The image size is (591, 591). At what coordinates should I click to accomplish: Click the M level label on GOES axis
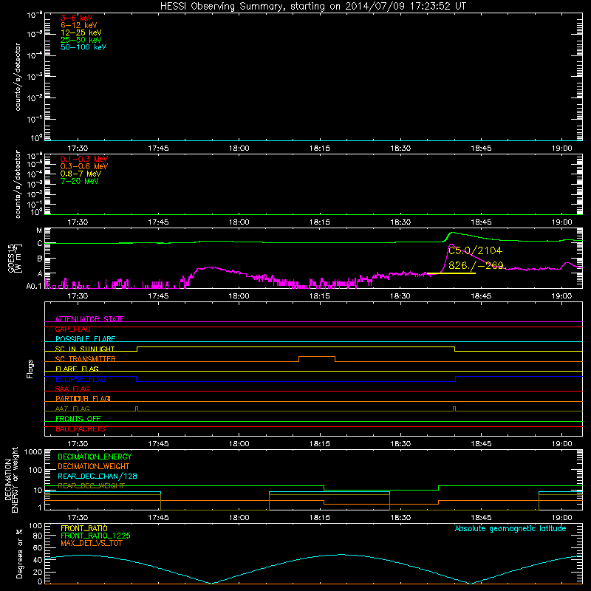click(x=39, y=230)
